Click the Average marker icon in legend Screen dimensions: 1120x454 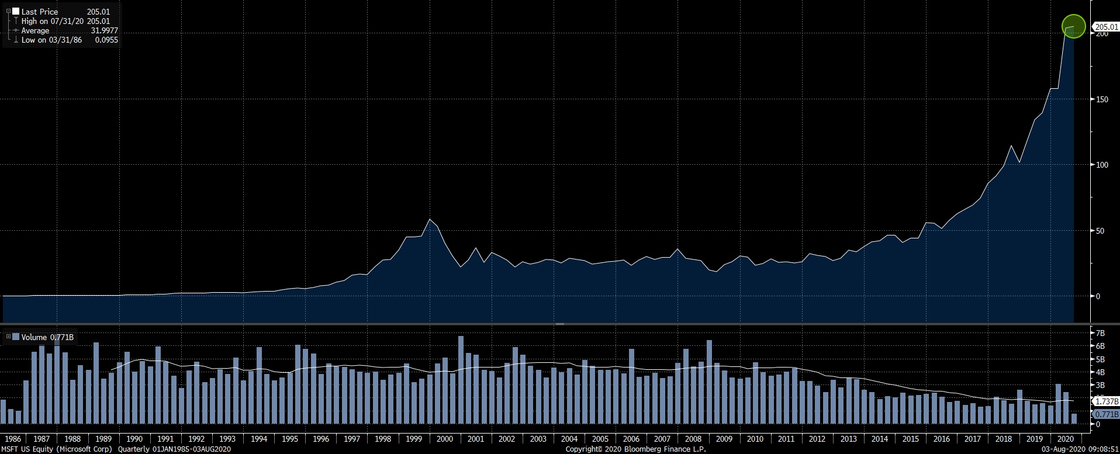(x=15, y=30)
